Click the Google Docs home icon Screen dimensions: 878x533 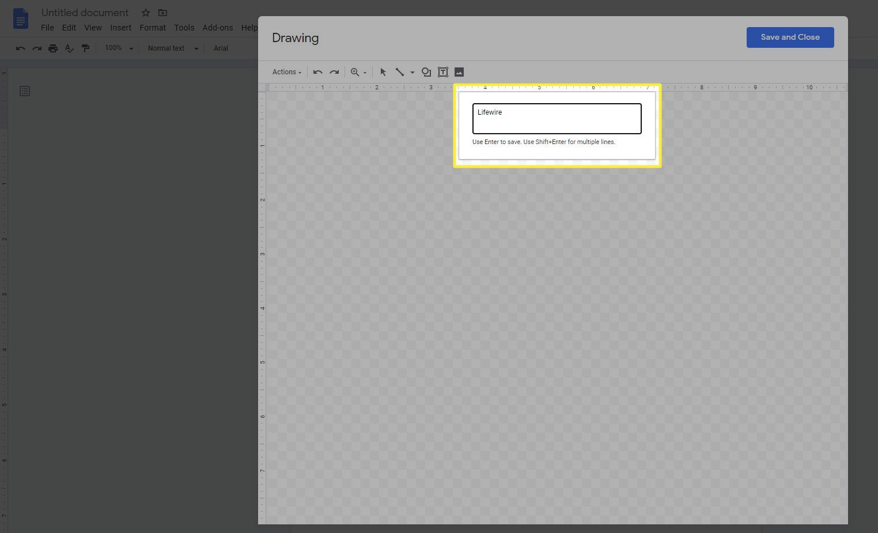pos(21,18)
